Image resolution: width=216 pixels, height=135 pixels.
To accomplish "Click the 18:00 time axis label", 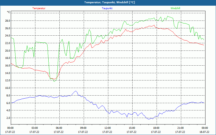I will pos(156,128).
